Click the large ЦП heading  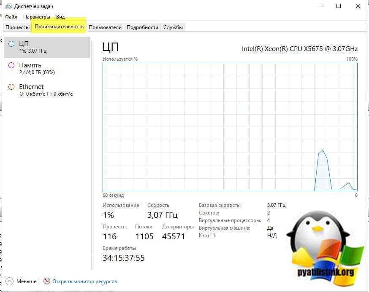point(110,47)
